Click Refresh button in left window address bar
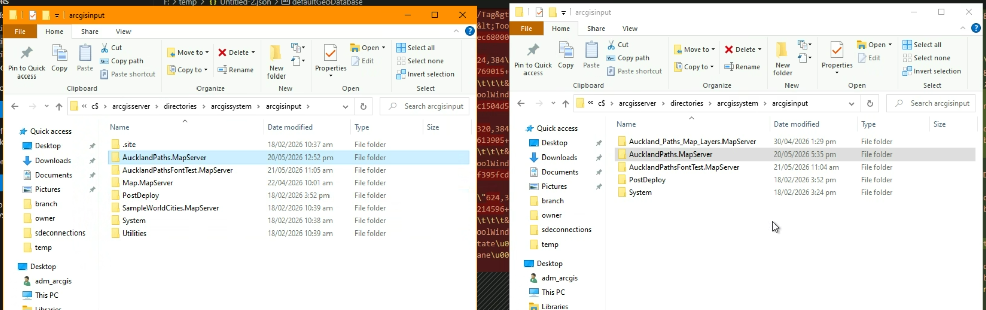Screen dimensions: 986x310 363,106
